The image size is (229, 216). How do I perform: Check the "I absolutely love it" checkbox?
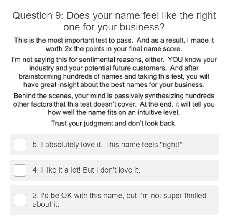click(20, 145)
